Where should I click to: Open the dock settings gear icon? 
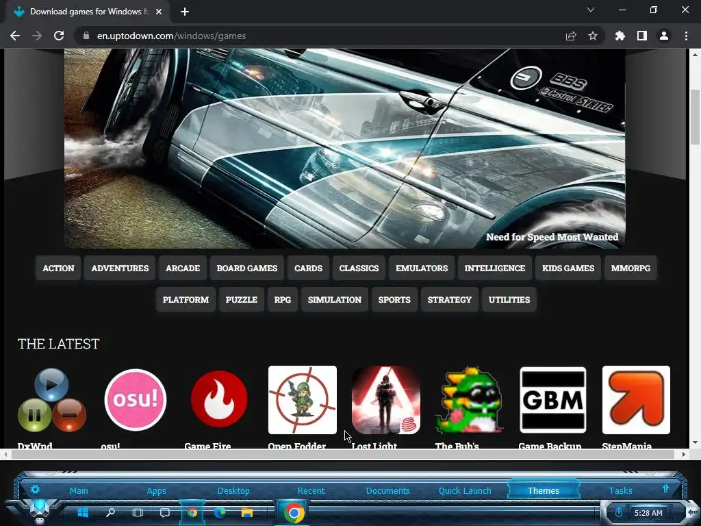click(x=35, y=489)
